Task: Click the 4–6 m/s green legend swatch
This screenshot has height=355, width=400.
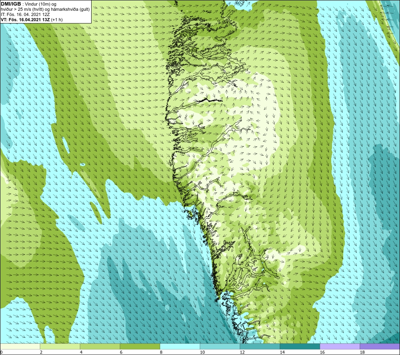Action: point(100,346)
